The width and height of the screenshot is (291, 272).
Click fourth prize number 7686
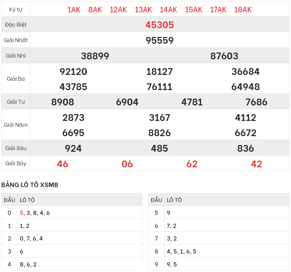pos(256,102)
